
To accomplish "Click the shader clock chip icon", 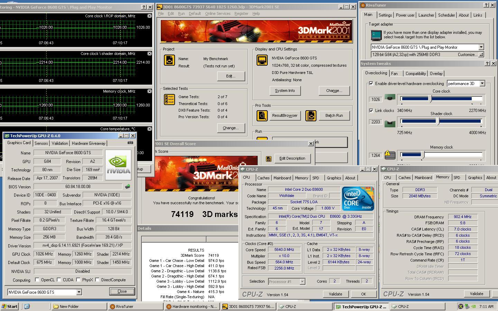I will point(390,123).
